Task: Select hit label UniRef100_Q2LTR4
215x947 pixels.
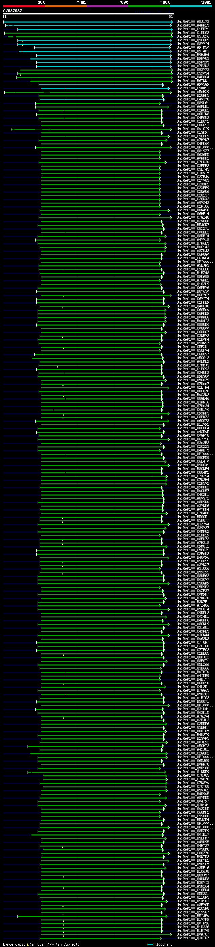Action: pos(193,387)
